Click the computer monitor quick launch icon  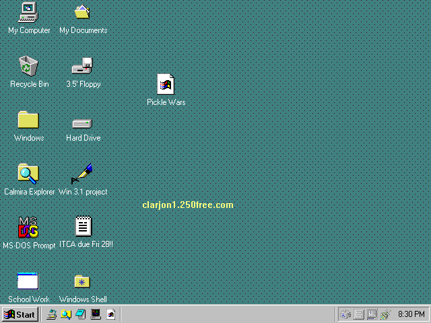click(96, 314)
